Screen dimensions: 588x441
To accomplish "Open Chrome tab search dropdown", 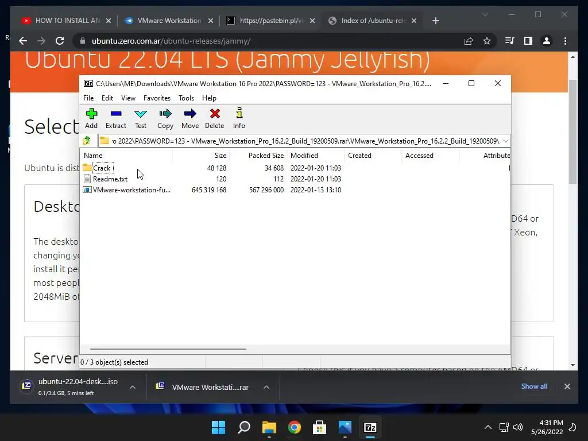I will [485, 14].
